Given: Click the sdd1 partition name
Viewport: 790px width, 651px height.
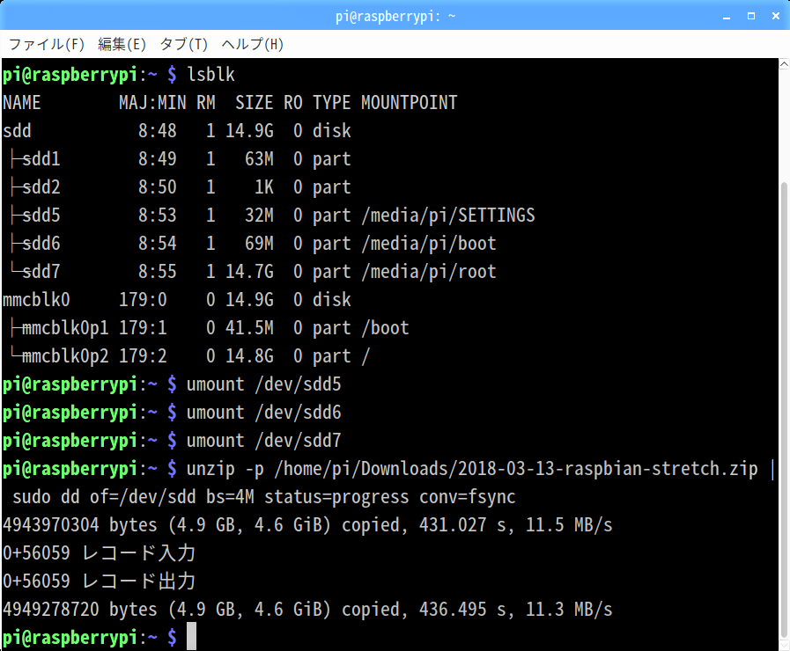Looking at the screenshot, I should [x=41, y=159].
